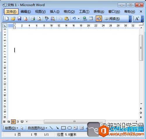
Task: Open the 窗口(W) Window menu
Action: [114, 12]
